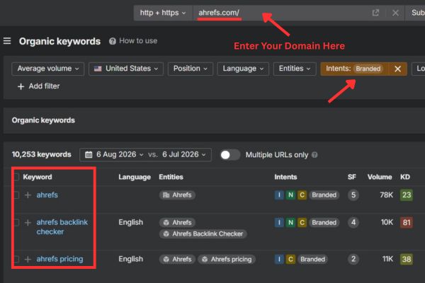Click the SF count 5 for ahrefs
Image resolution: width=425 pixels, height=283 pixels.
coord(353,195)
